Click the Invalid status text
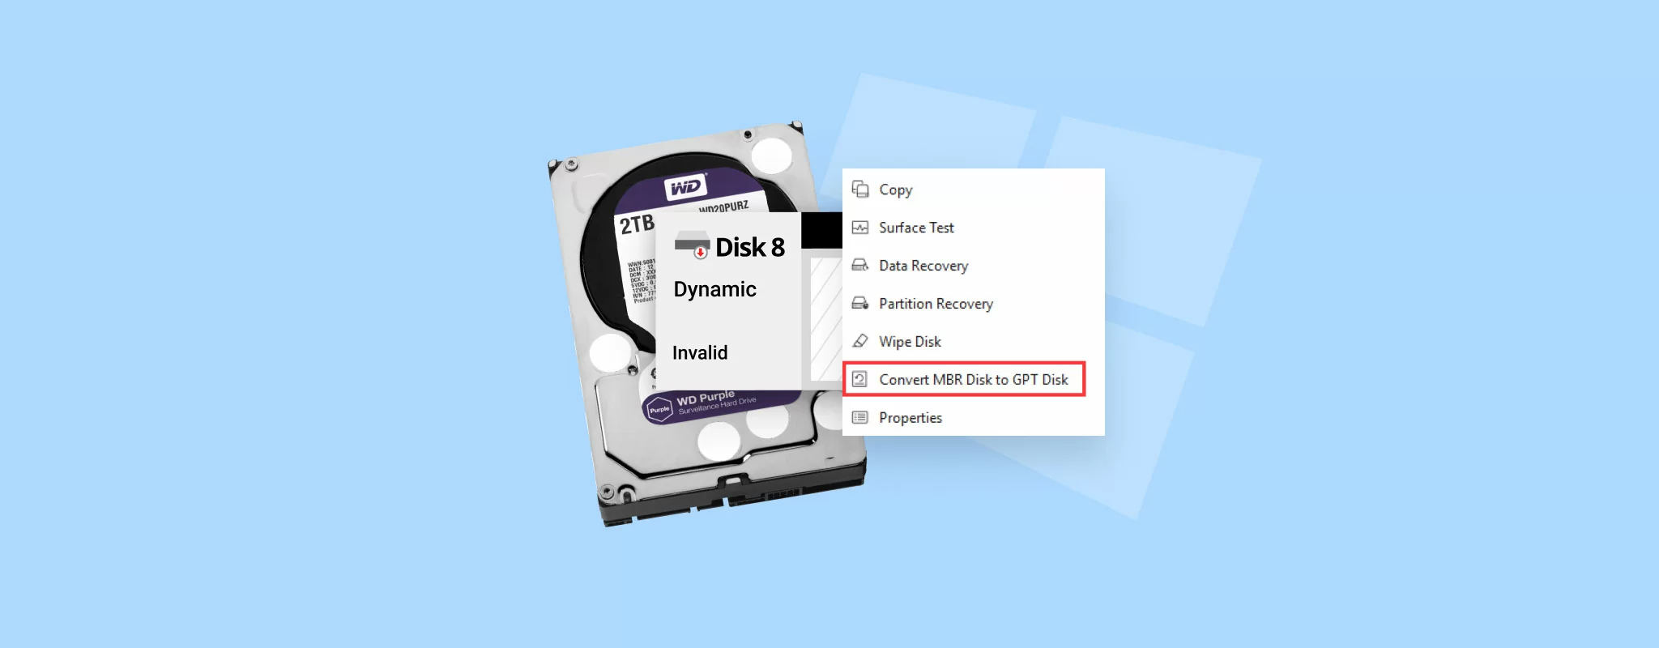The image size is (1659, 648). pos(700,352)
